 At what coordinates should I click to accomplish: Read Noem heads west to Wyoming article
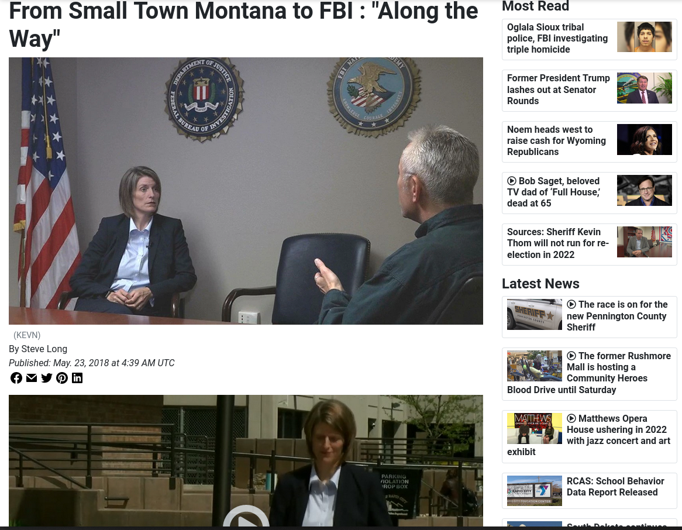pyautogui.click(x=556, y=140)
